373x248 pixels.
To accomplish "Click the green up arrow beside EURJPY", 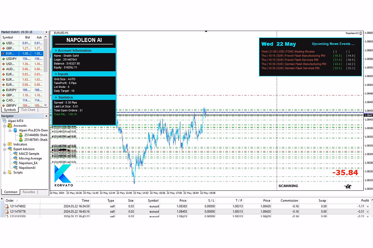I will pos(3,90).
